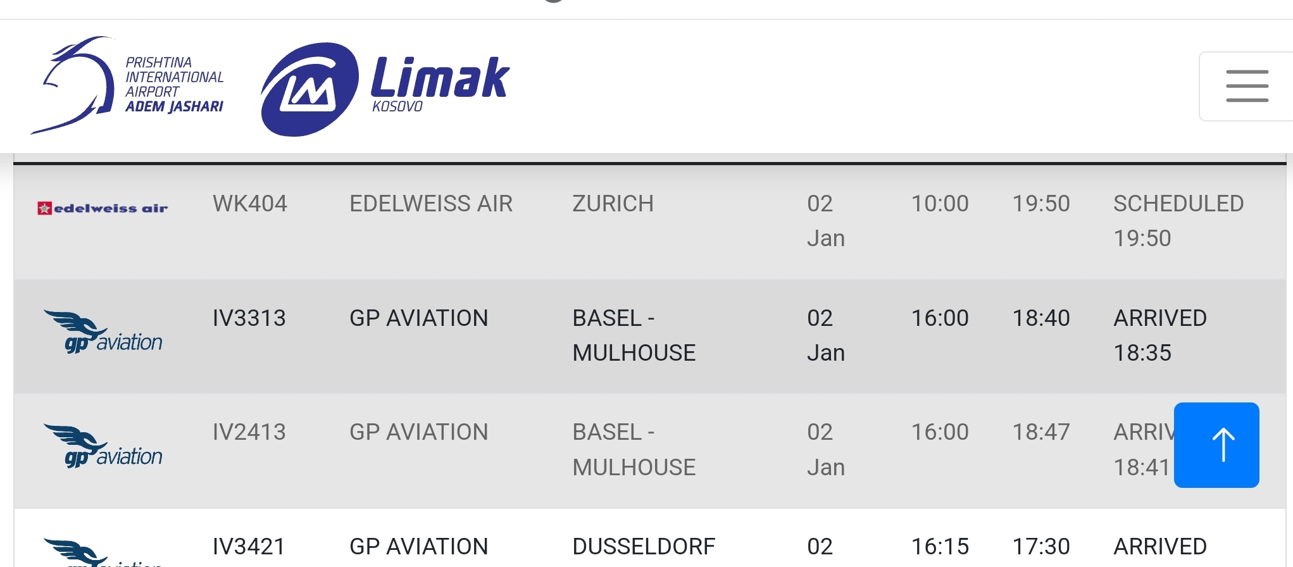Click ARRIVED 18:35 status for IV3313

click(1159, 335)
